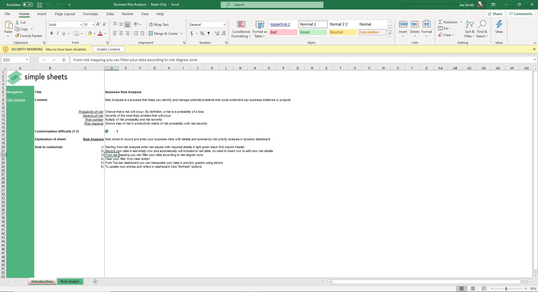Toggle Bold formatting
Screen dimensions: 538x292
52,33
